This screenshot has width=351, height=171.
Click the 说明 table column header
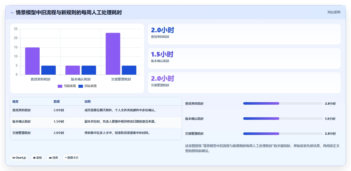[x=87, y=102]
